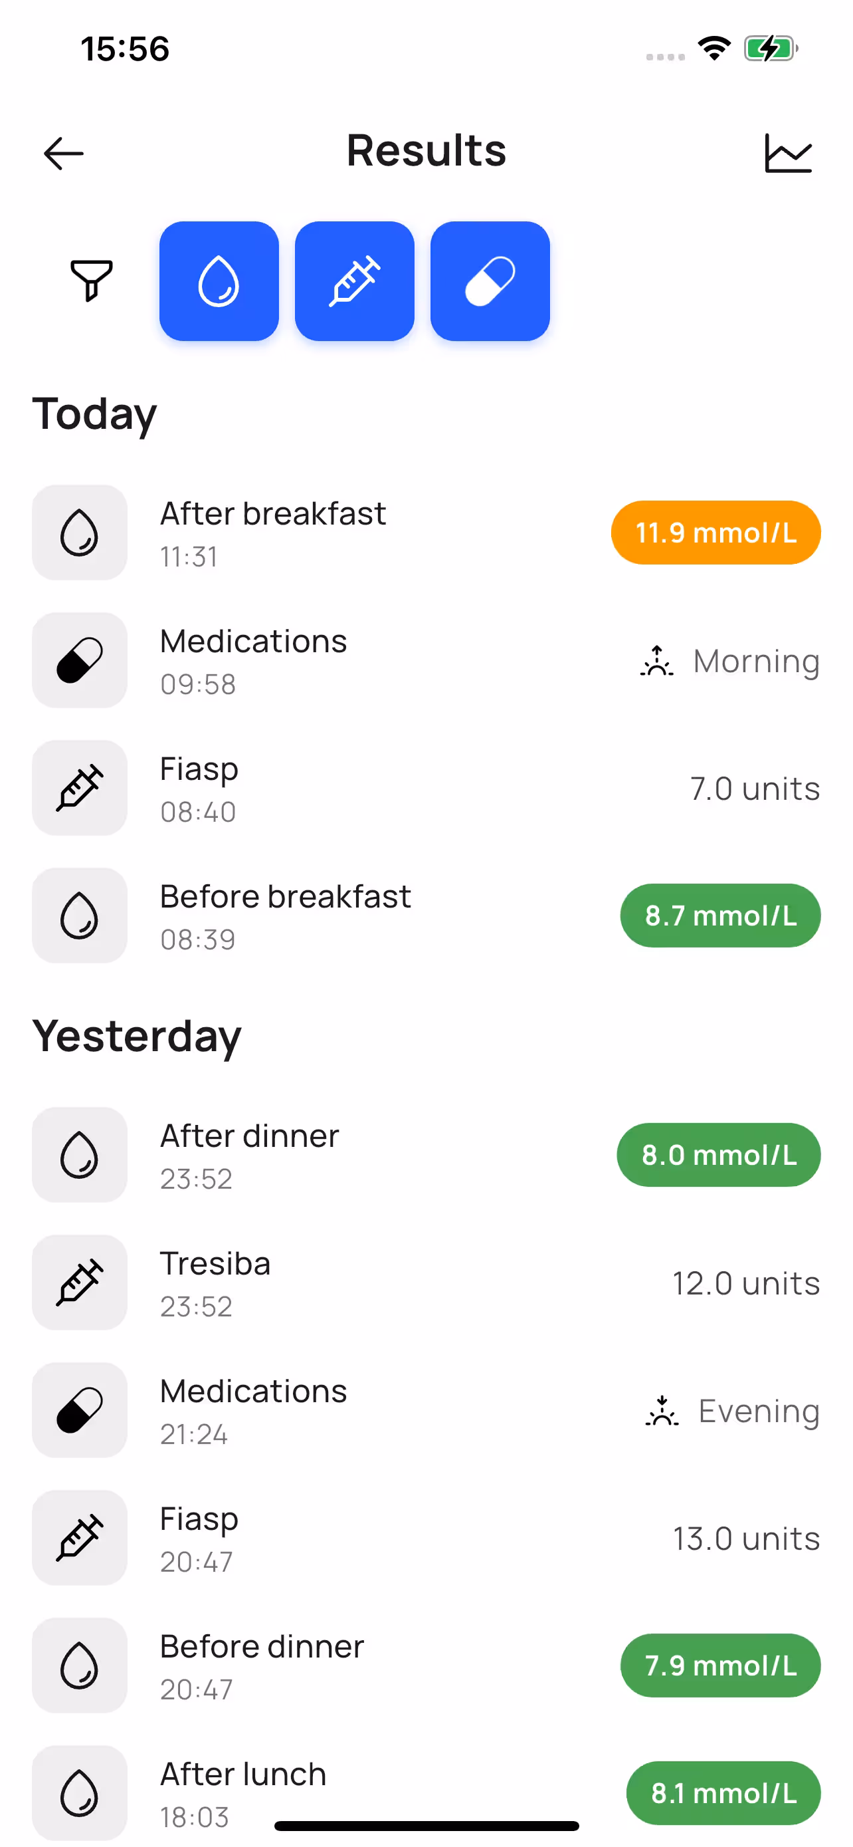Select the orange 11.9 mmol/L badge

pos(715,533)
